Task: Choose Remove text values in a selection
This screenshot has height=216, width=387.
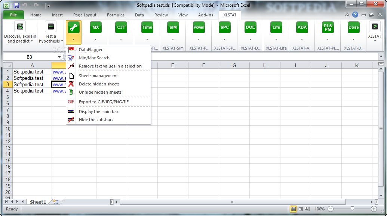Action: [x=108, y=66]
